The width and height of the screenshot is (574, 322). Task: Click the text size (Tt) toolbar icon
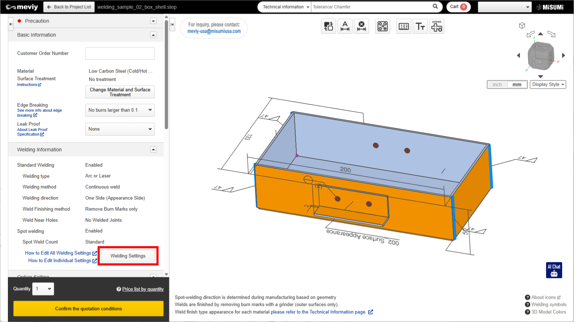click(x=420, y=26)
